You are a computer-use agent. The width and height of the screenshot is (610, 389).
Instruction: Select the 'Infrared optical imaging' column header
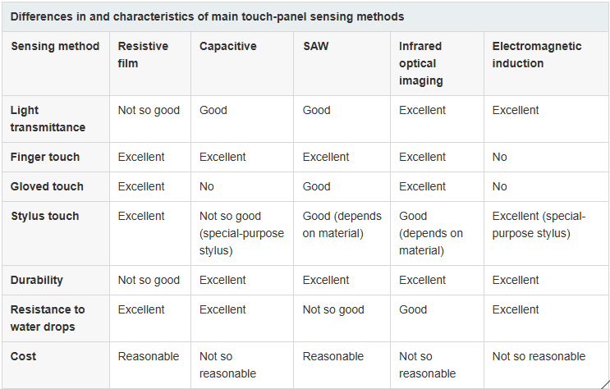[x=420, y=63]
